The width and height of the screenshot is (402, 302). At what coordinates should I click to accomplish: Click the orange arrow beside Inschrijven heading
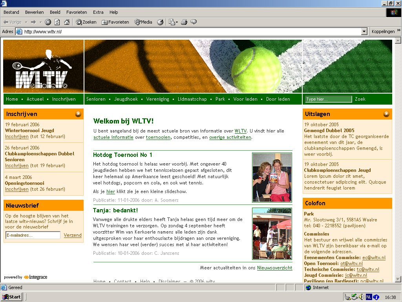pyautogui.click(x=78, y=114)
